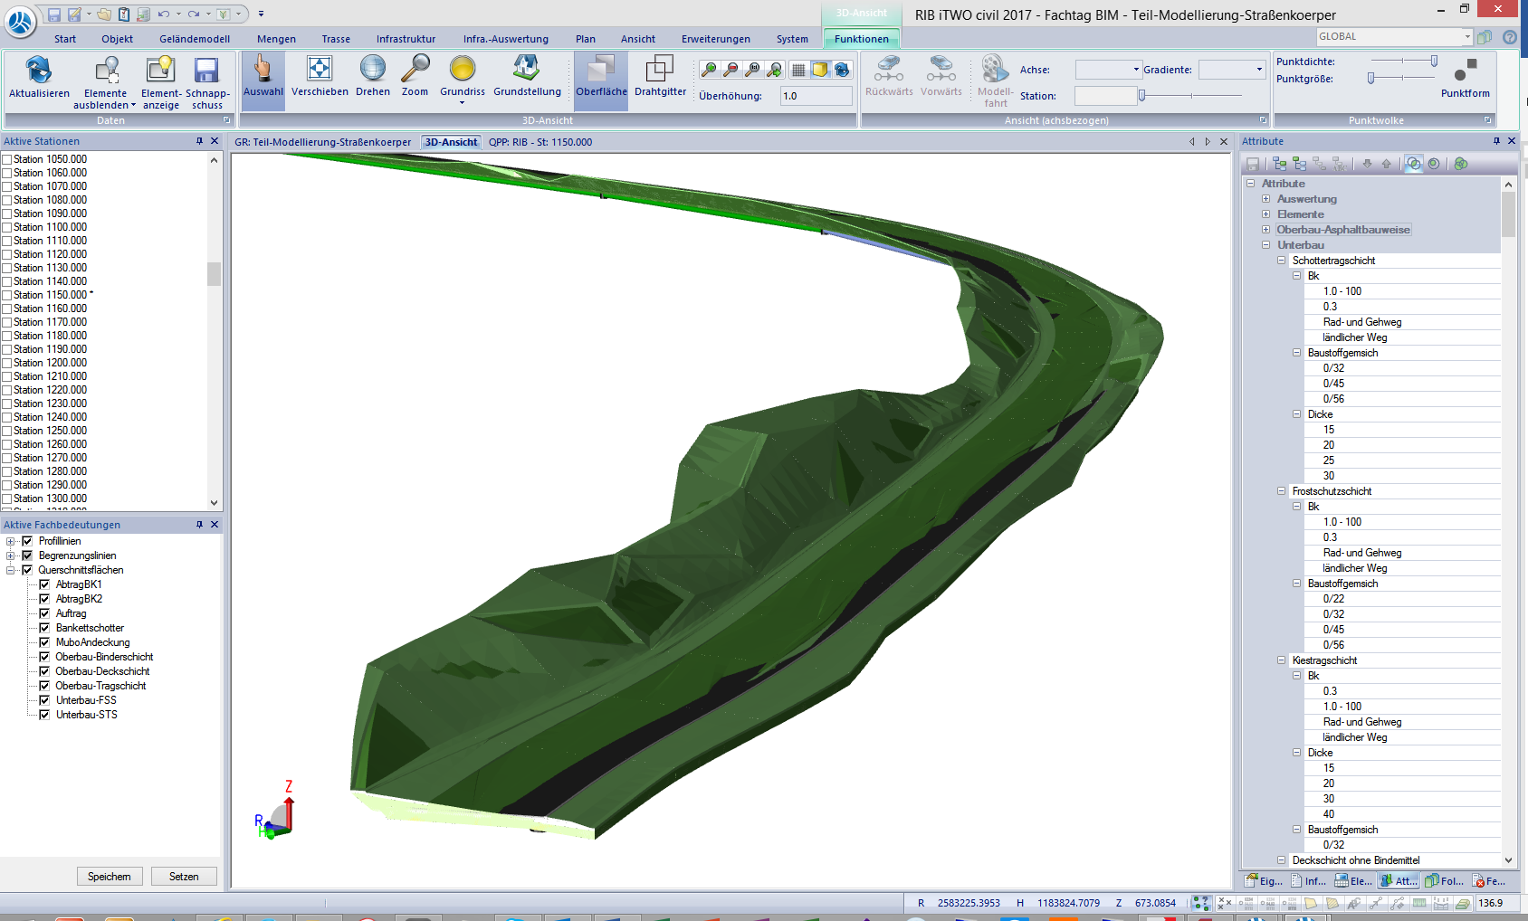Check the Station 1150.000 checkbox

point(7,295)
